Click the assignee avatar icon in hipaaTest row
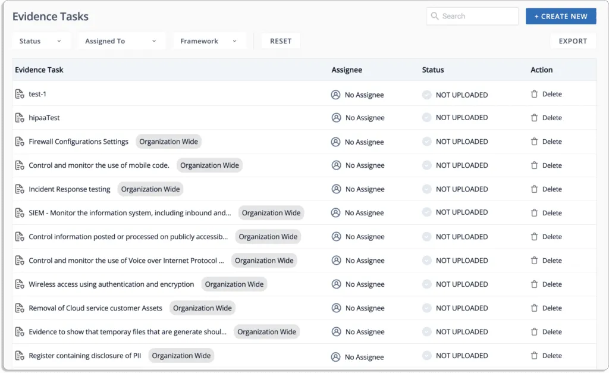This screenshot has width=609, height=373. click(x=337, y=118)
